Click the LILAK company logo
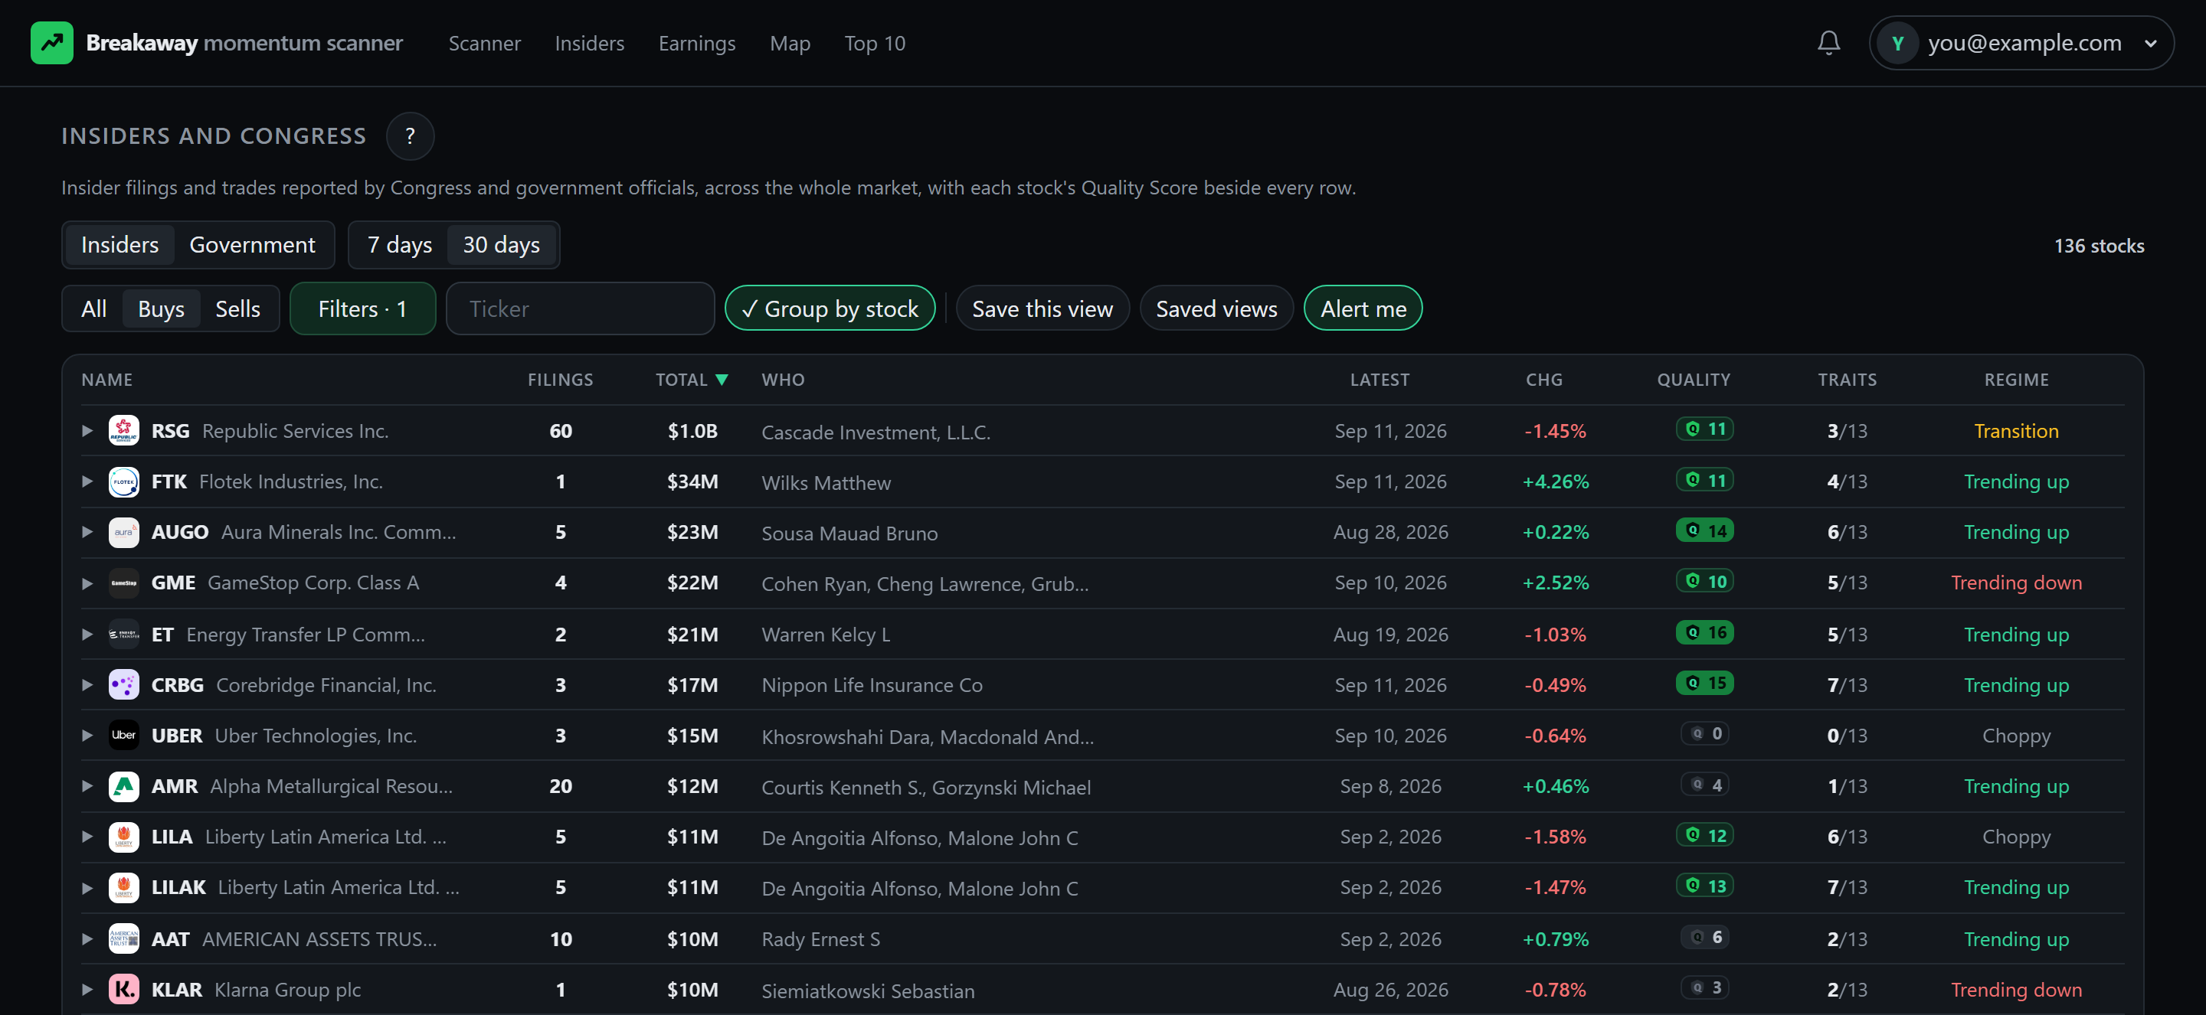Image resolution: width=2206 pixels, height=1015 pixels. pos(124,887)
